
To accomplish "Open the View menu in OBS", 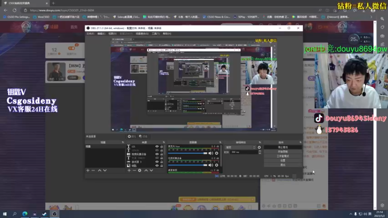I will click(113, 33).
